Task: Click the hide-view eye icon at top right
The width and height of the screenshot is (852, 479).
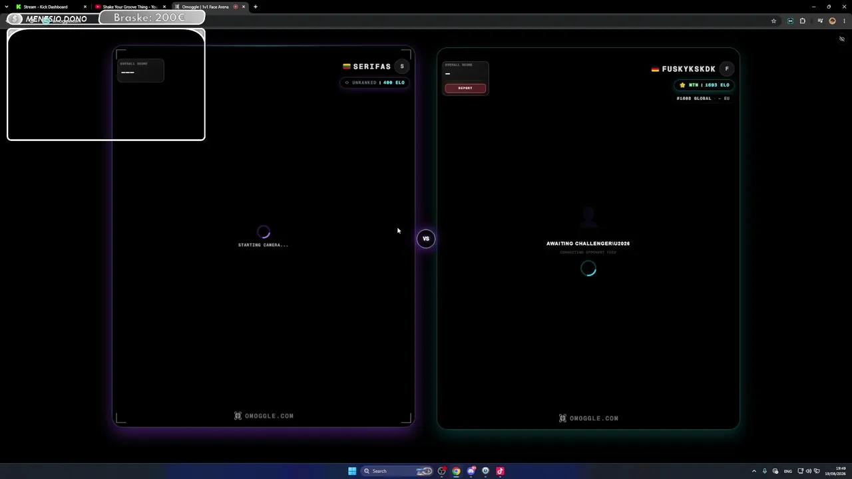Action: tap(842, 39)
